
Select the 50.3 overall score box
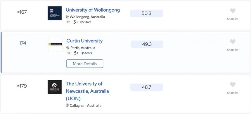pyautogui.click(x=146, y=13)
